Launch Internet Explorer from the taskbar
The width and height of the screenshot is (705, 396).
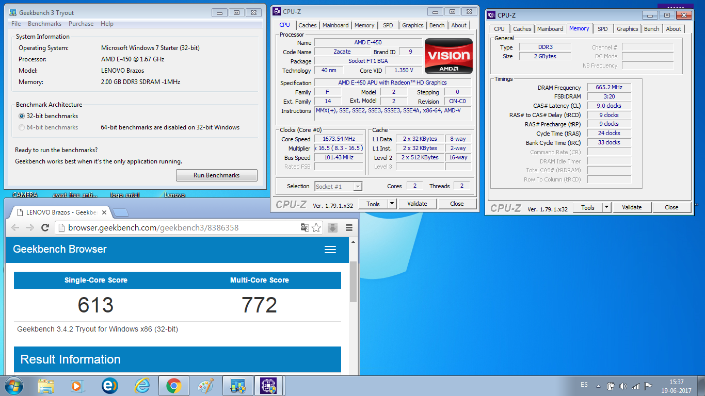[x=141, y=386]
